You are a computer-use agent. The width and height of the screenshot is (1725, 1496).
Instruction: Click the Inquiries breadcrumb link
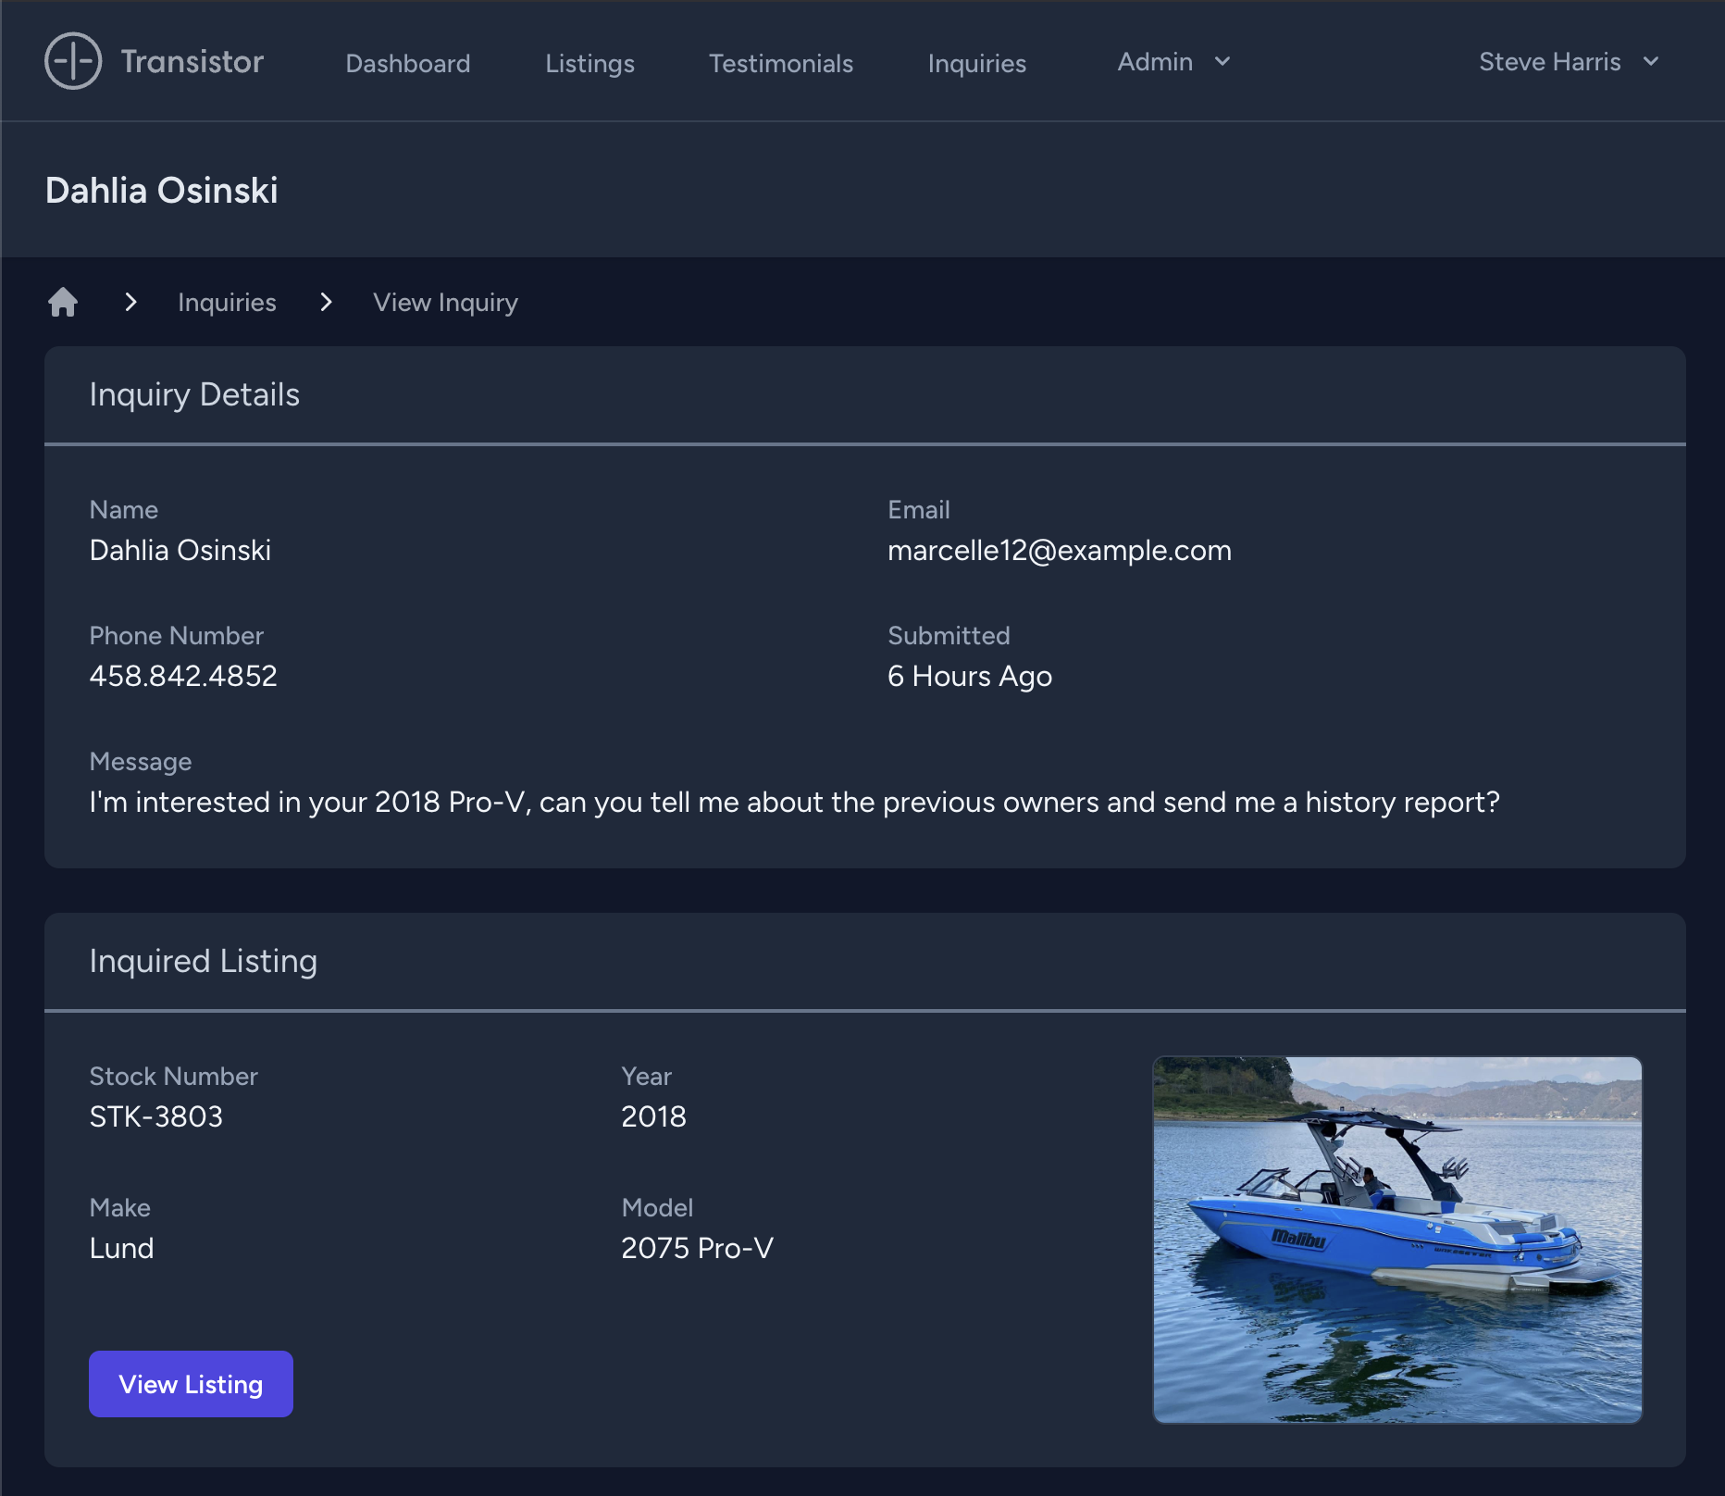227,303
